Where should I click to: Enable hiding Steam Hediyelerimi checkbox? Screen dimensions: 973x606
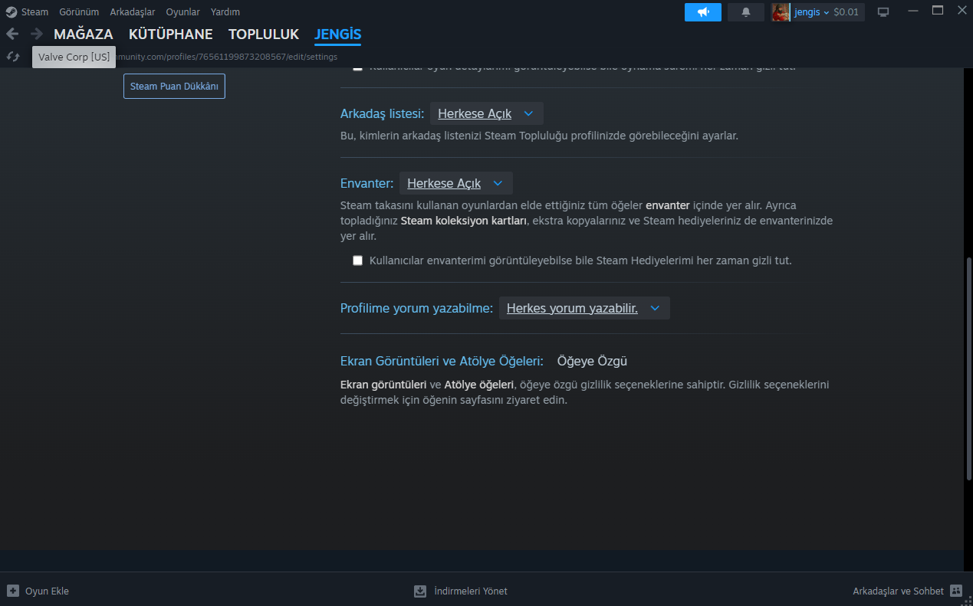[x=357, y=260]
